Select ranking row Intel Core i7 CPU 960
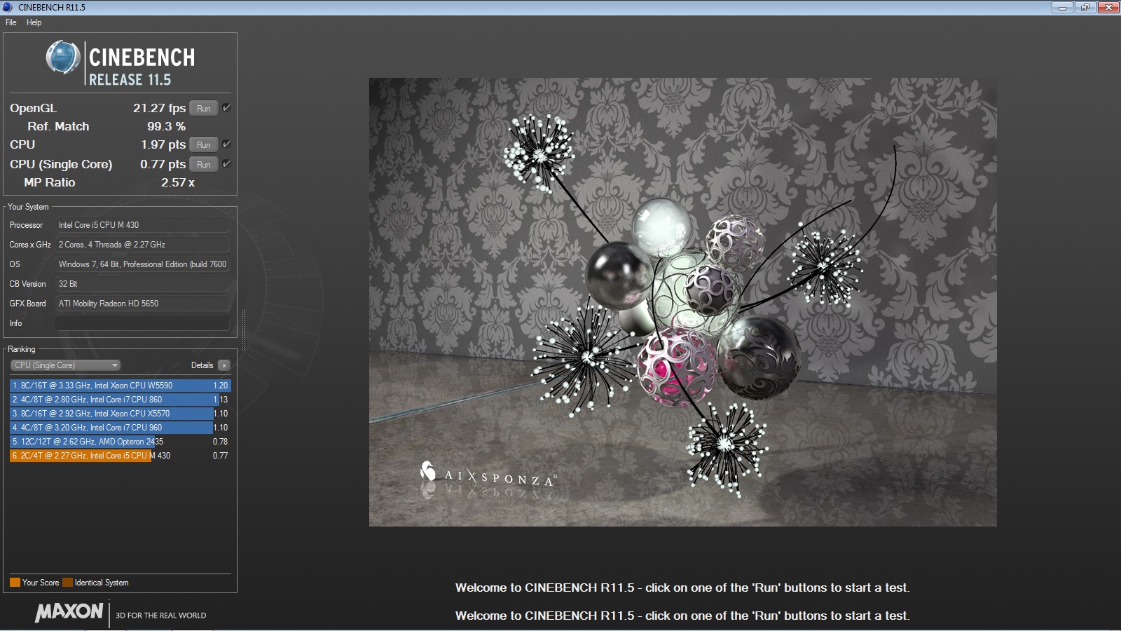 (x=120, y=428)
